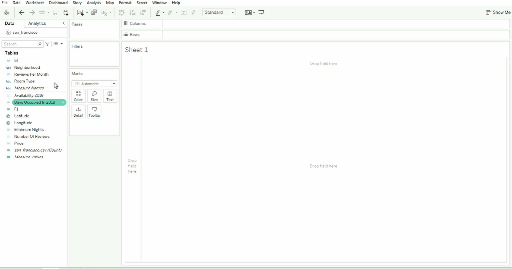This screenshot has height=269, width=512.
Task: Select the Reviews Per Month field
Action: 31,74
